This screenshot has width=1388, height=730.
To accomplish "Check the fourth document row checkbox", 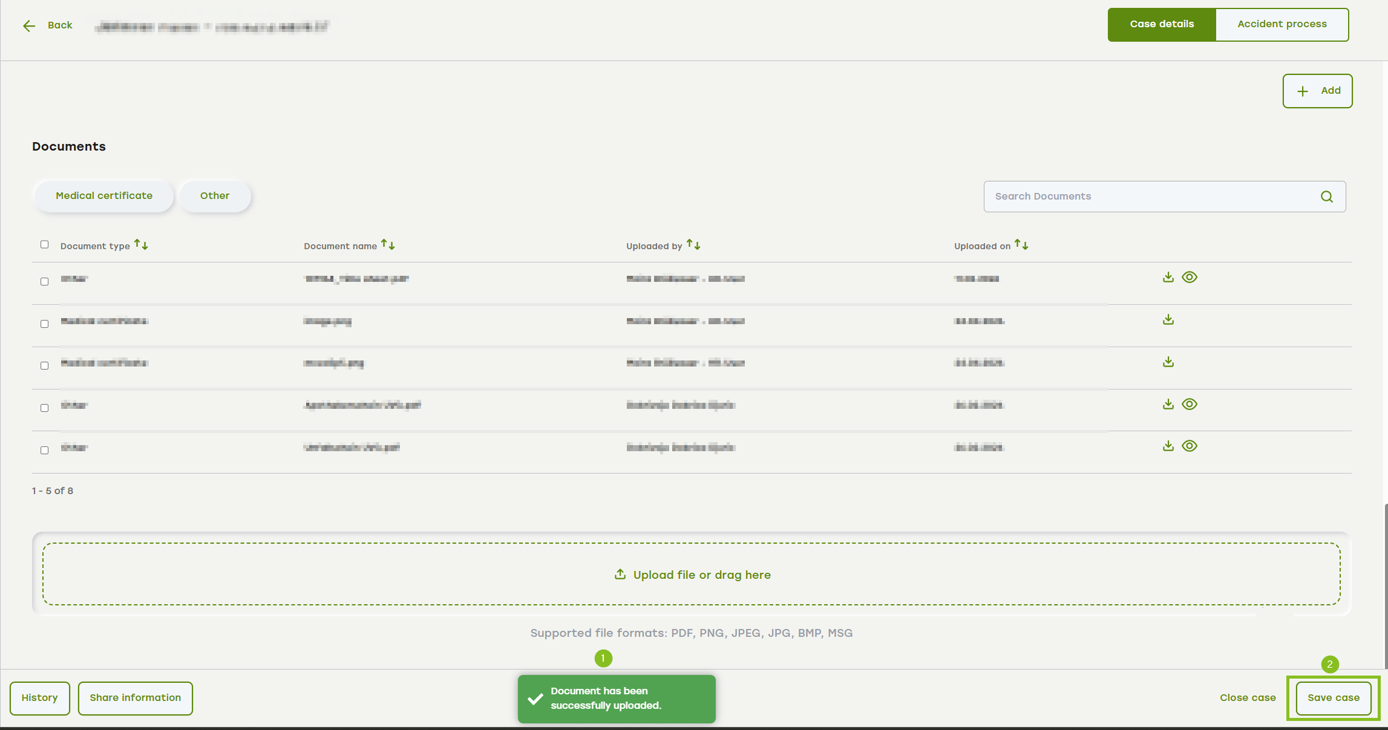I will [44, 408].
